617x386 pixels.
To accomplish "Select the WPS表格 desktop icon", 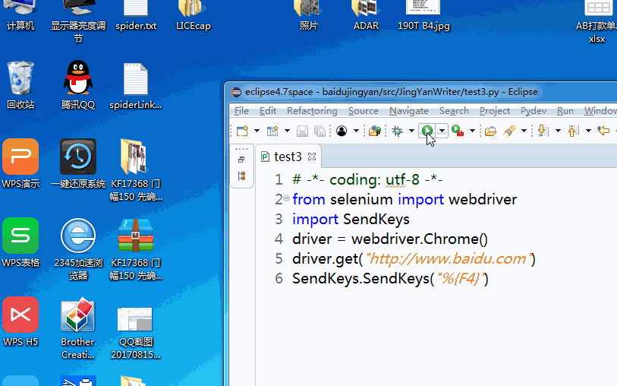I will 20,242.
